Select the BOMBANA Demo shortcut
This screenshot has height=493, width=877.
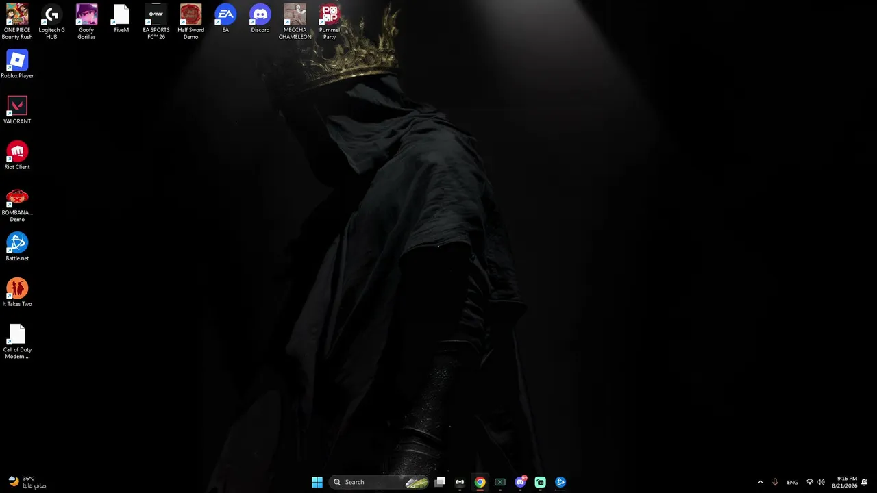tap(17, 205)
